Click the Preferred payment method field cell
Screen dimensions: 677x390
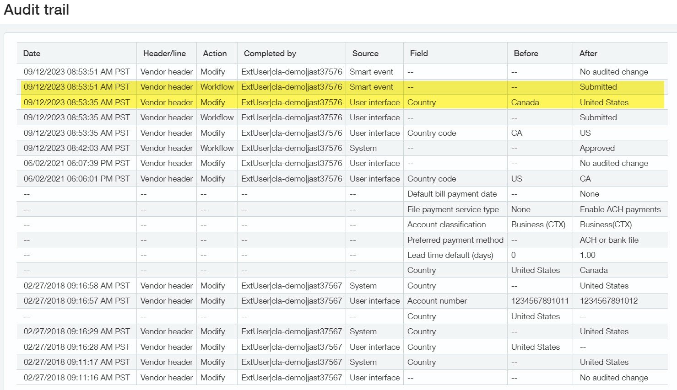[x=455, y=240]
